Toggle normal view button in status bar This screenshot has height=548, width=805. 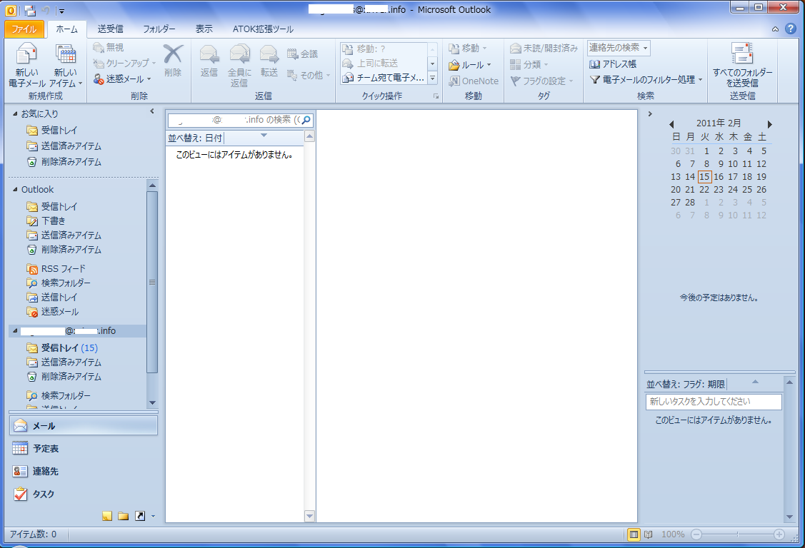634,534
